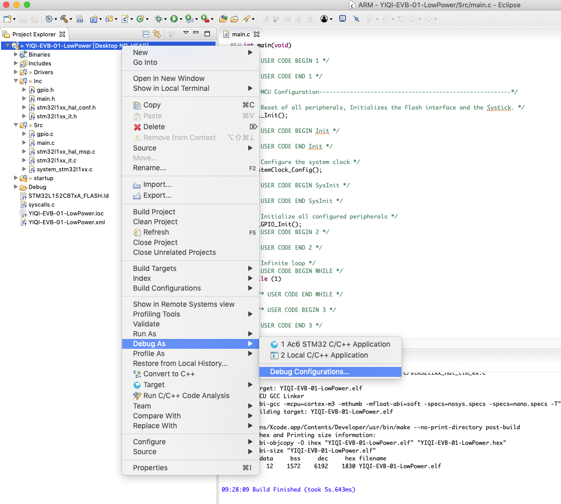Collapse All in Project Explorer
The height and width of the screenshot is (504, 561).
click(x=145, y=34)
